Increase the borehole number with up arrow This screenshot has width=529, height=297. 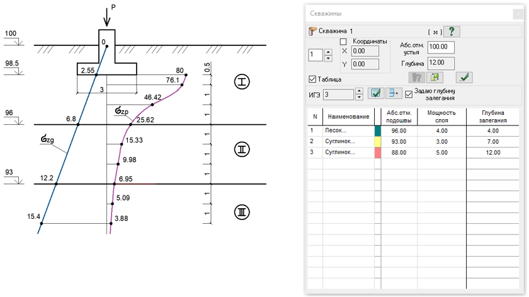(x=328, y=52)
